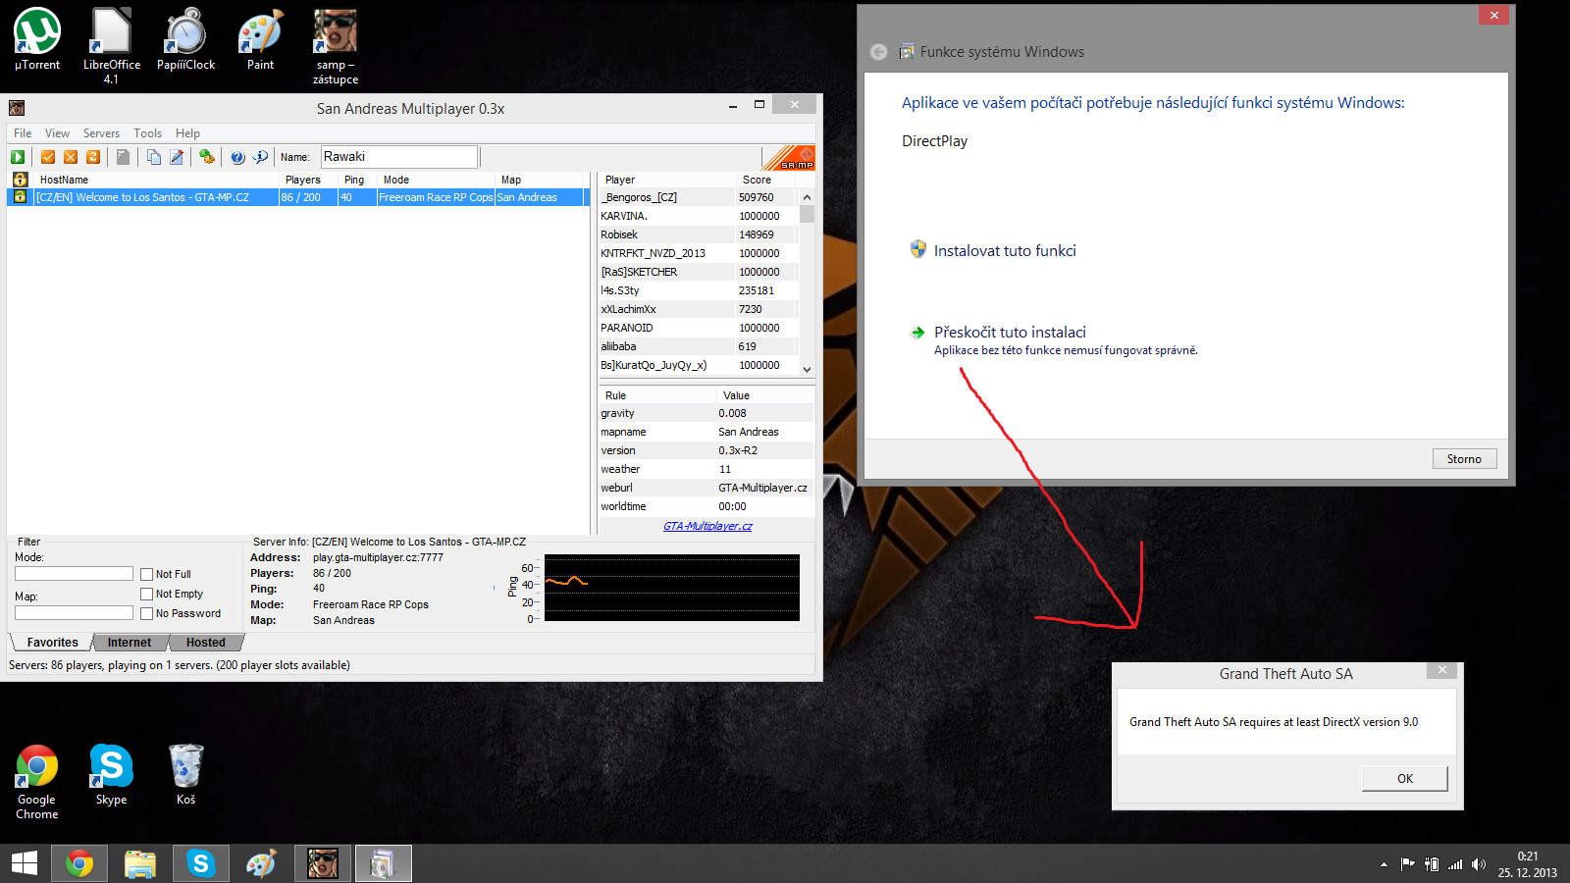Open the Tools menu in SA-MP
The height and width of the screenshot is (883, 1570).
148,133
